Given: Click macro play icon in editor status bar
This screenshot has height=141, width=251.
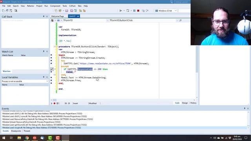Looking at the screenshot, I should pos(51,103).
